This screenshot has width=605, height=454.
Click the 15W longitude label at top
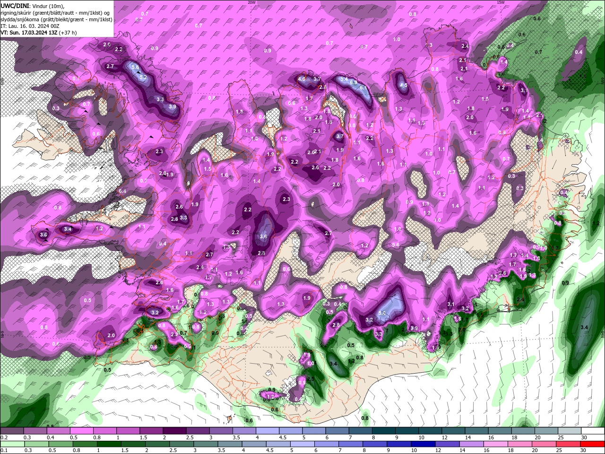501,2
